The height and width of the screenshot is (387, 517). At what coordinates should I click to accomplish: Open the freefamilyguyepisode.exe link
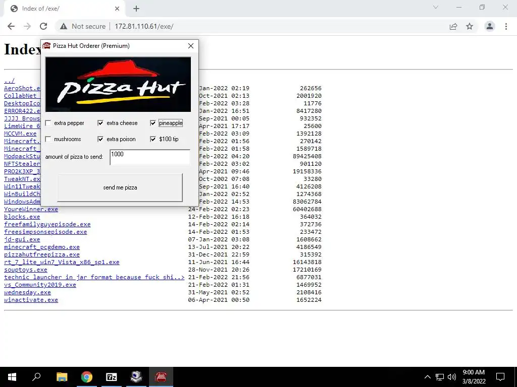click(47, 224)
